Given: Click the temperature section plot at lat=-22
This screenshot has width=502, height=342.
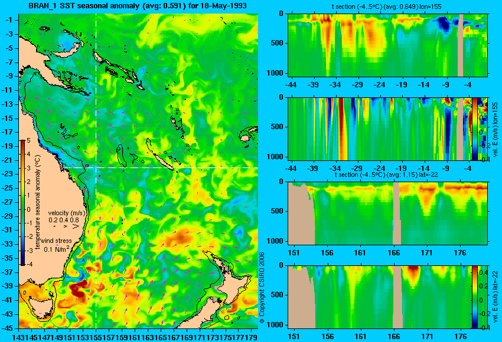Looking at the screenshot, I should coord(387,213).
